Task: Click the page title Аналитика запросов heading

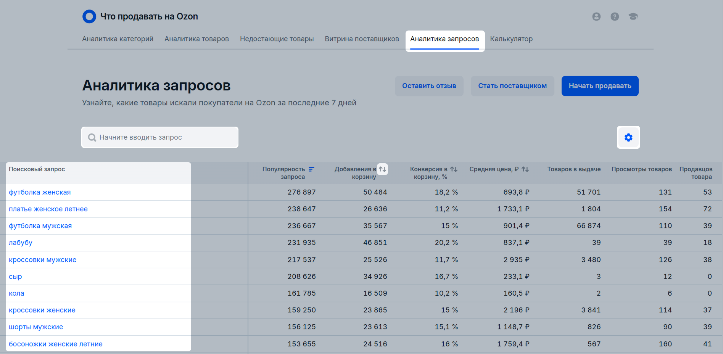Action: point(156,85)
